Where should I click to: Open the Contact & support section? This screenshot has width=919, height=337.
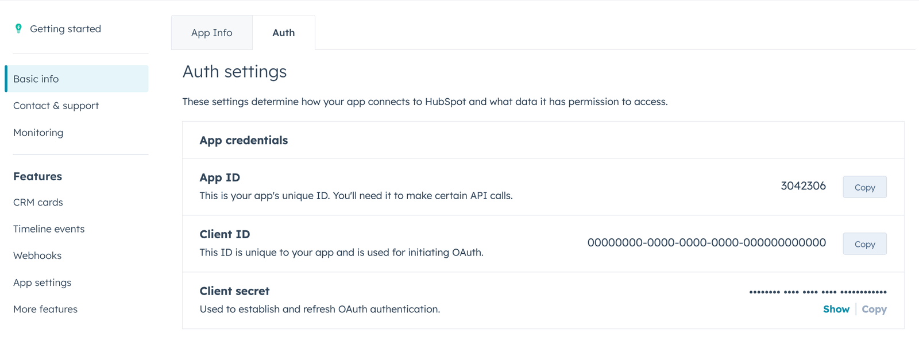[55, 106]
